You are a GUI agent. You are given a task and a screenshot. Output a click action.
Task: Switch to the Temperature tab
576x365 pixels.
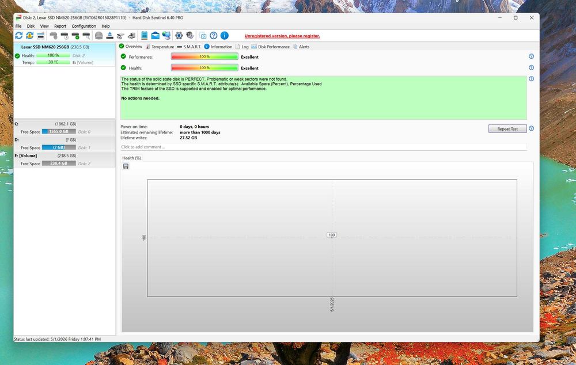[x=160, y=47]
